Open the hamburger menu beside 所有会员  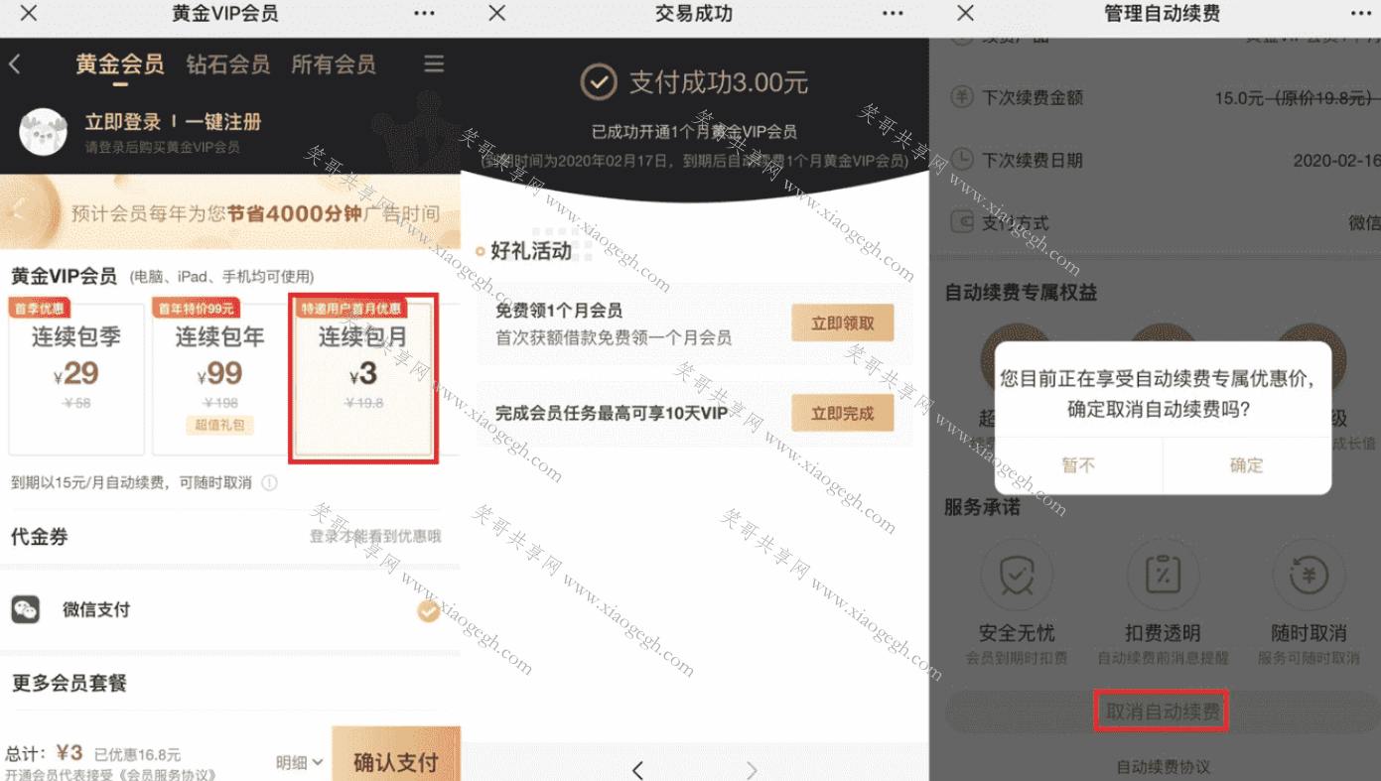click(434, 64)
